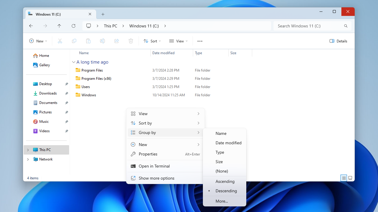
Task: Open the Details pane button
Action: 338,41
